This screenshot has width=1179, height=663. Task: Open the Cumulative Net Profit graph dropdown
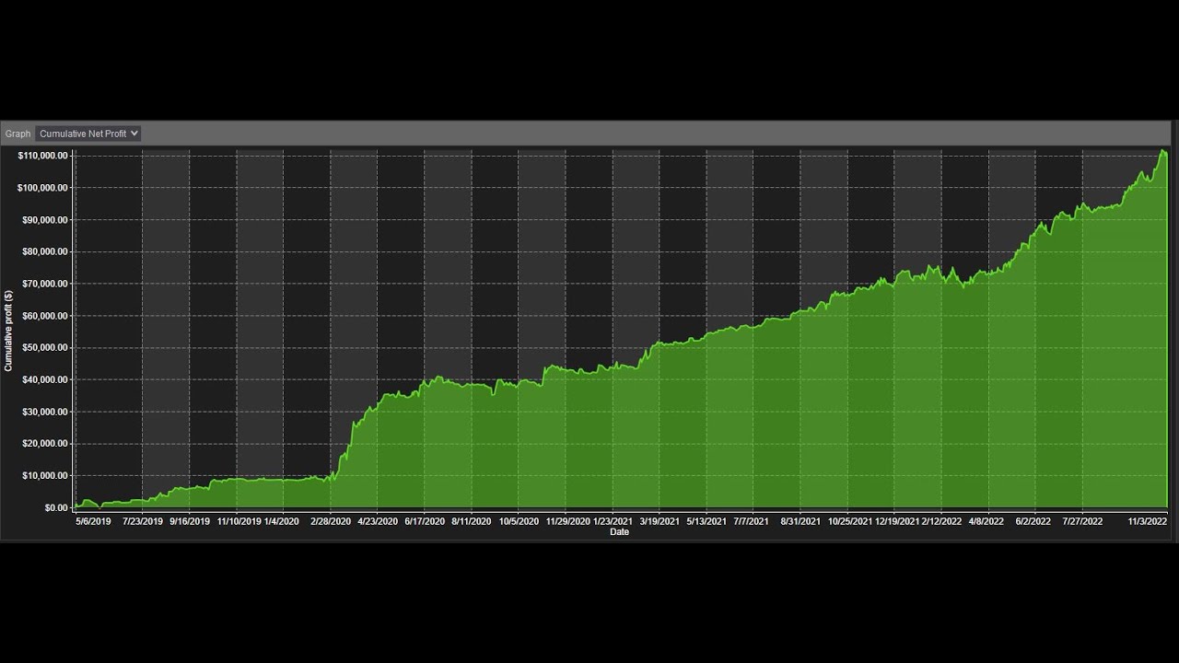click(88, 134)
